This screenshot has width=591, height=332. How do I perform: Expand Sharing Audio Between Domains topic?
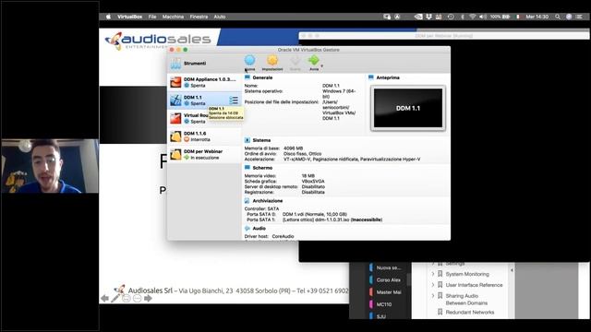433,296
